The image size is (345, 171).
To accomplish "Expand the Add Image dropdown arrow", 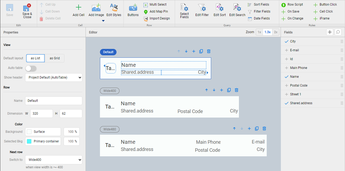I will pos(103,21).
